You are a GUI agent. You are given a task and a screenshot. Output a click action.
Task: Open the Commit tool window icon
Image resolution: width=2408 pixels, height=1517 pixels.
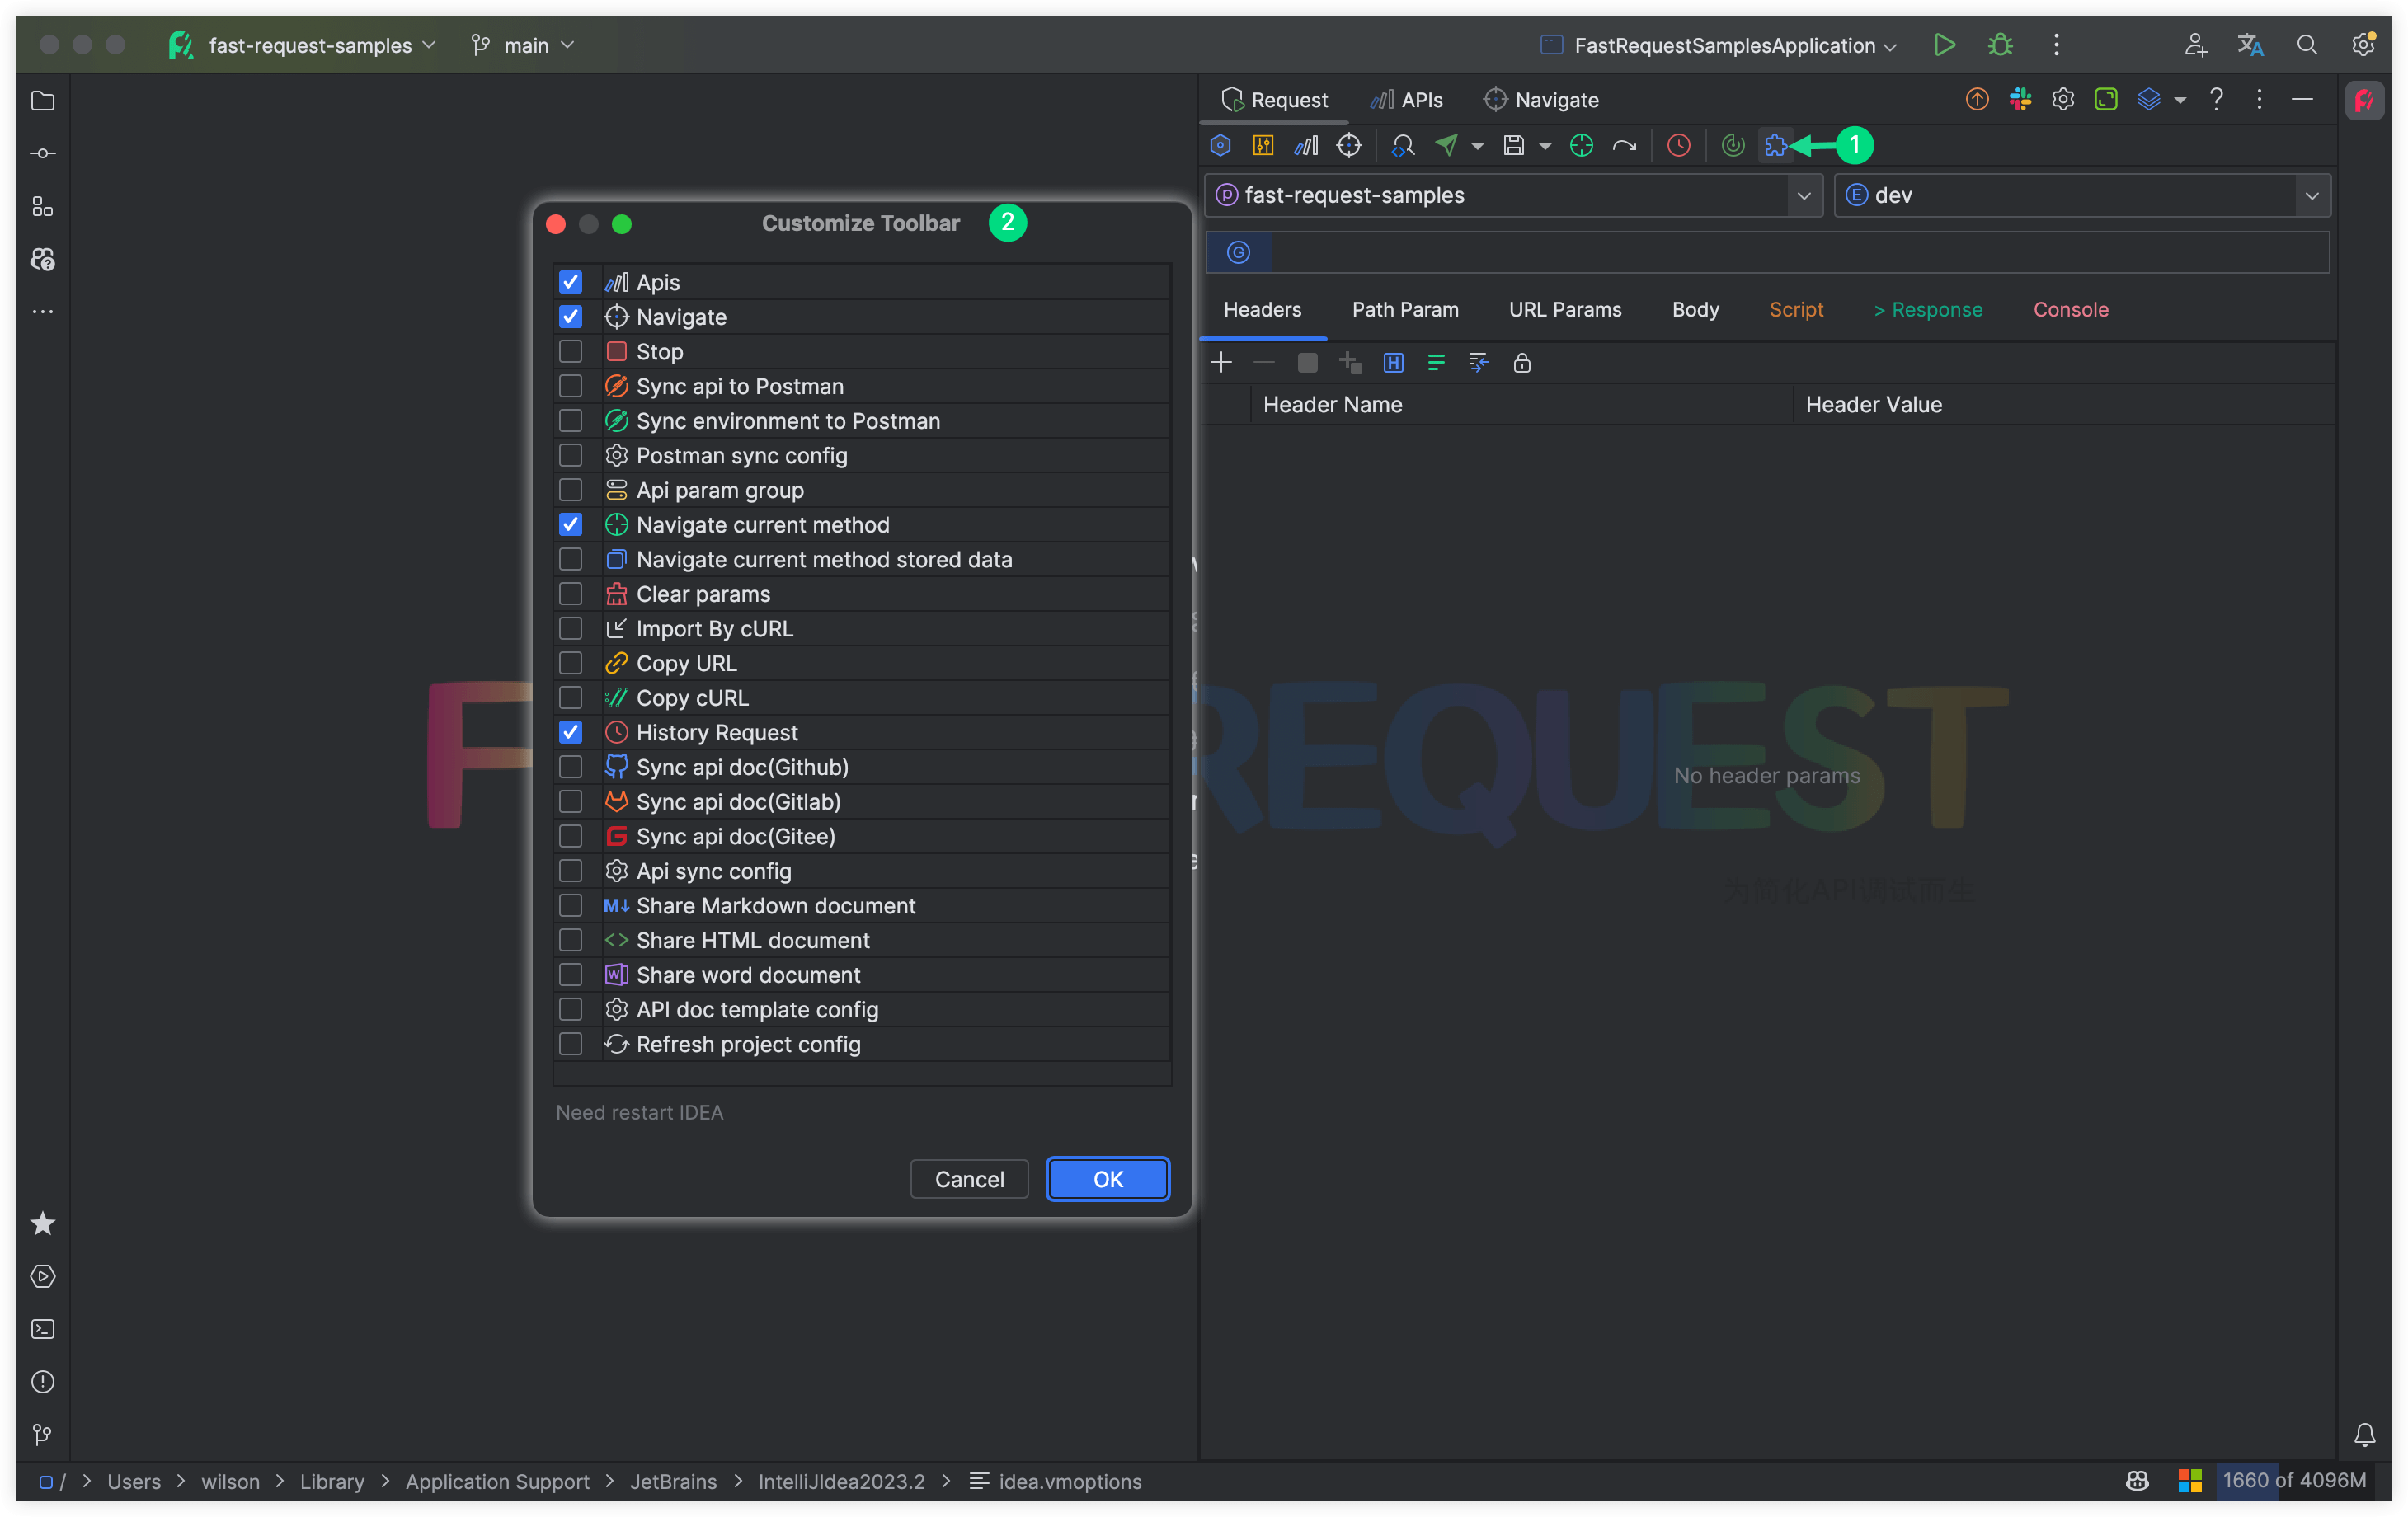43,154
